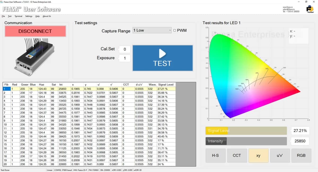
Task: Select fiber row 4 with intensity 13450
Action: (89, 101)
